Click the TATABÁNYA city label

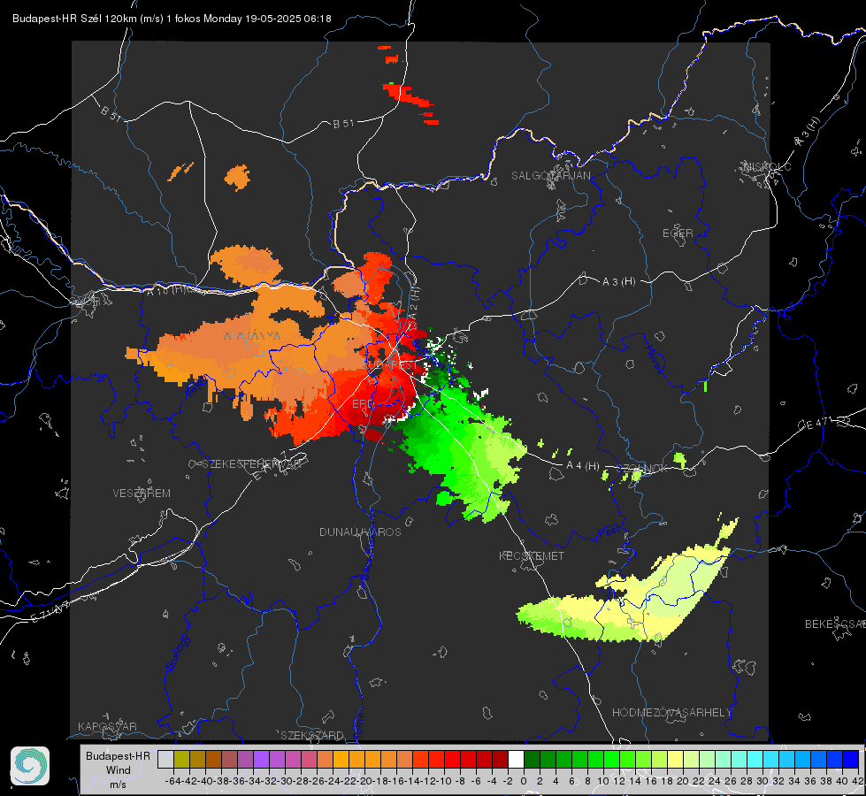pyautogui.click(x=249, y=335)
